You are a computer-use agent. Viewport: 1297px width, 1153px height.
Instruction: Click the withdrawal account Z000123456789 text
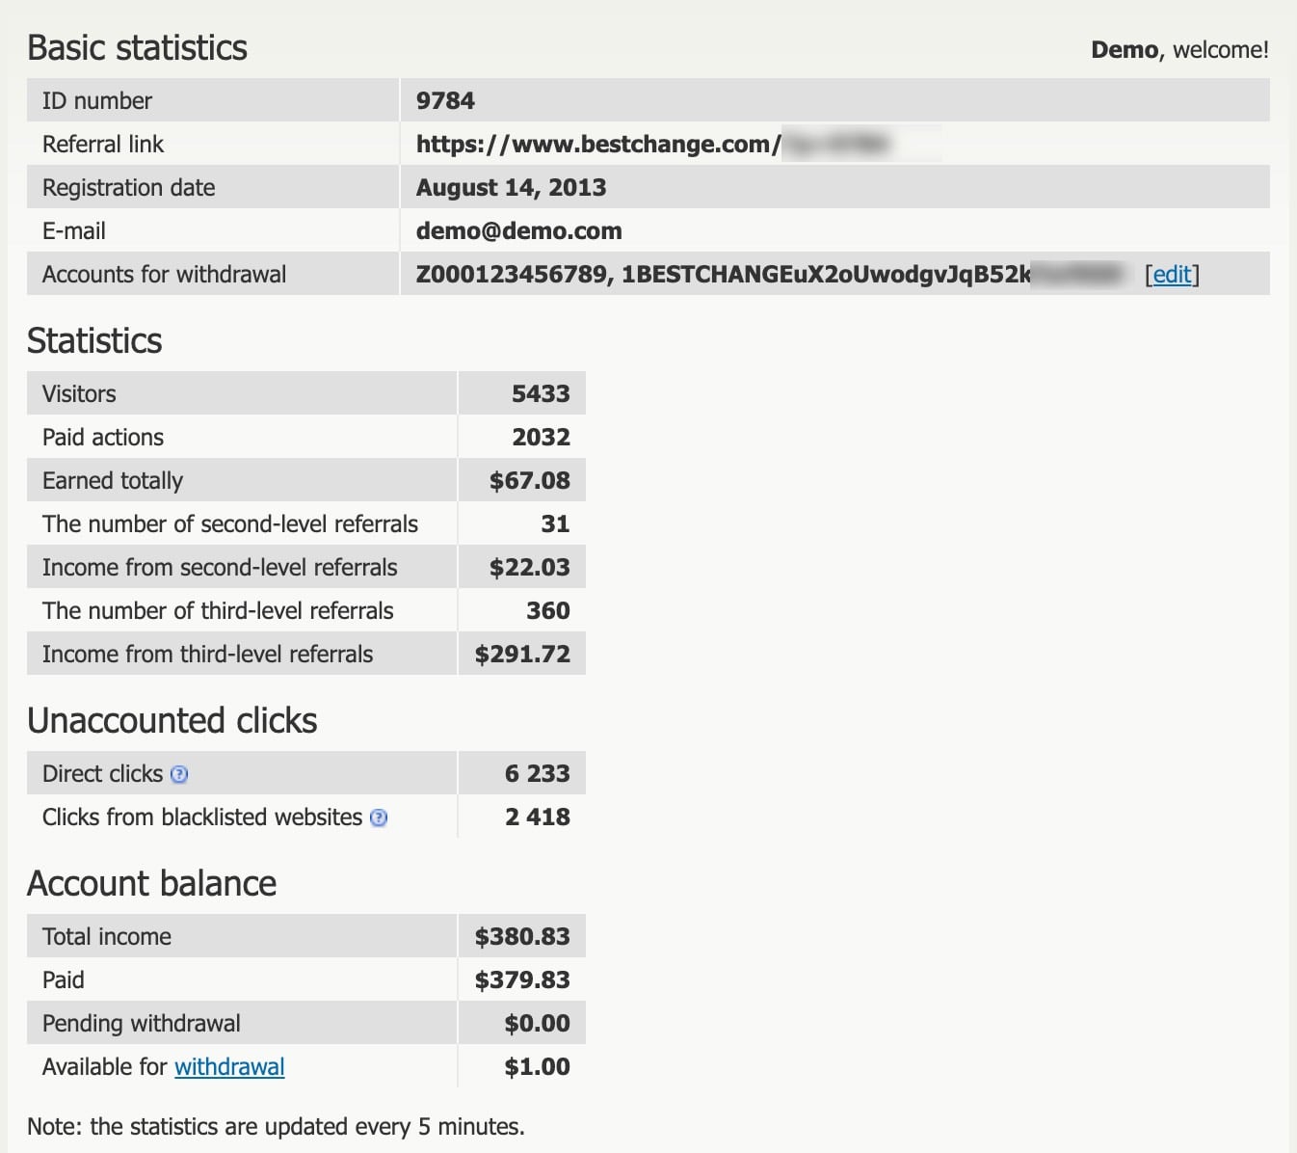tap(511, 275)
